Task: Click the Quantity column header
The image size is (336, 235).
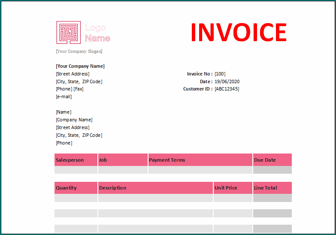Action: pos(76,188)
